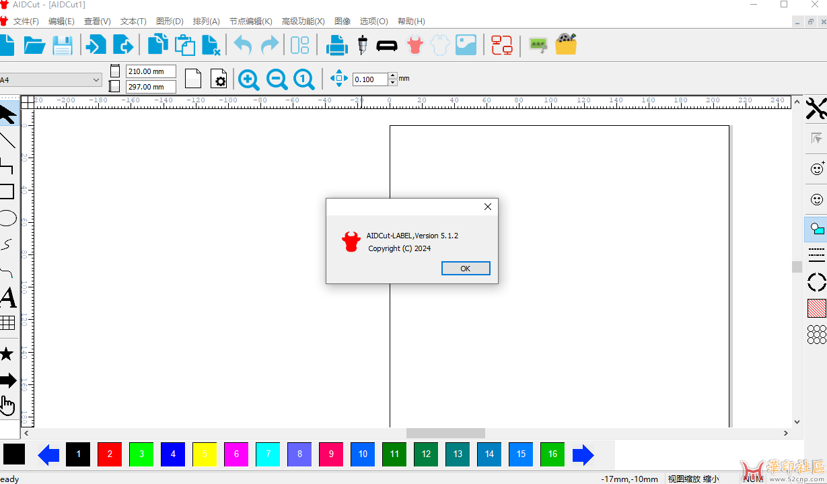The height and width of the screenshot is (484, 827).
Task: Open the 文件(F) menu
Action: pos(26,22)
